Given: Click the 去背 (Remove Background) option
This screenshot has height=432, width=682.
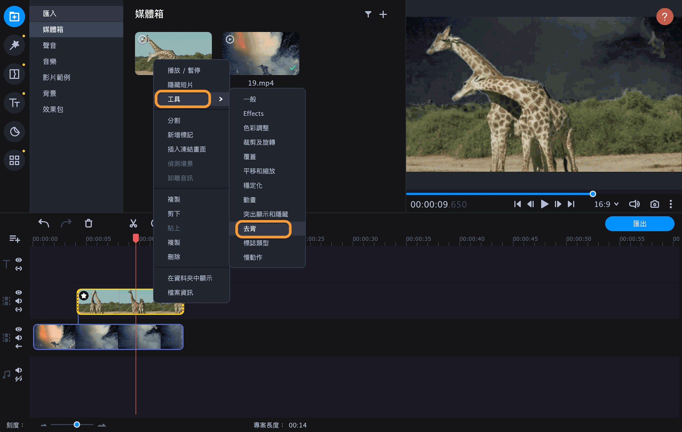Looking at the screenshot, I should tap(249, 229).
